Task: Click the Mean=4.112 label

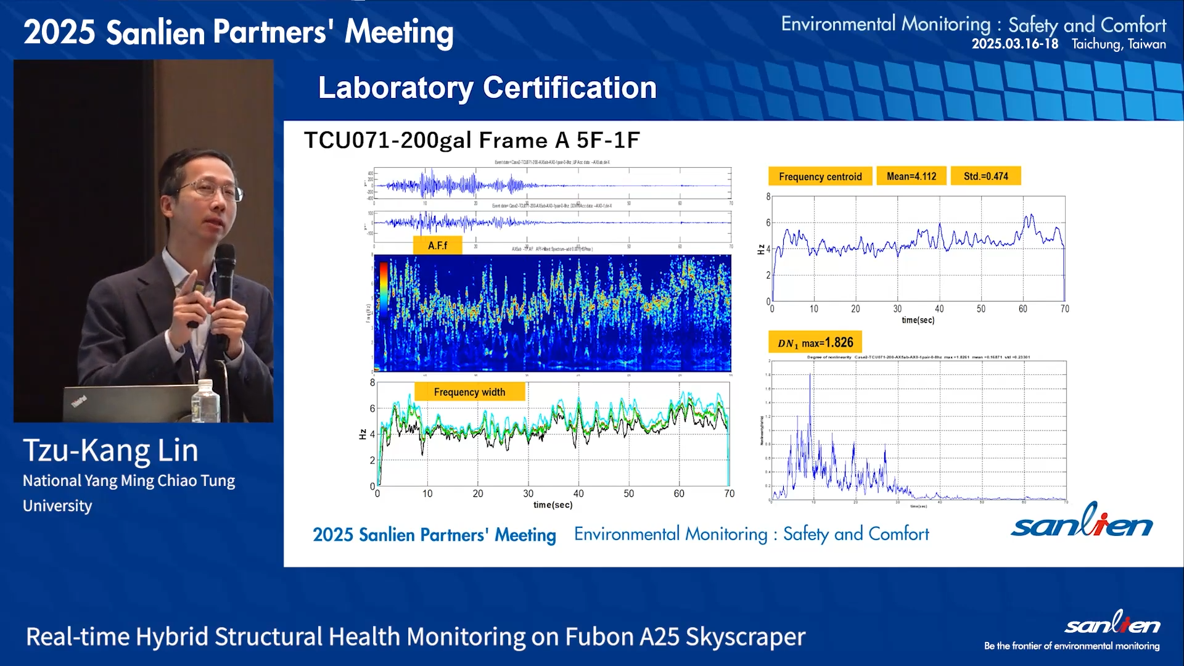Action: pos(911,176)
